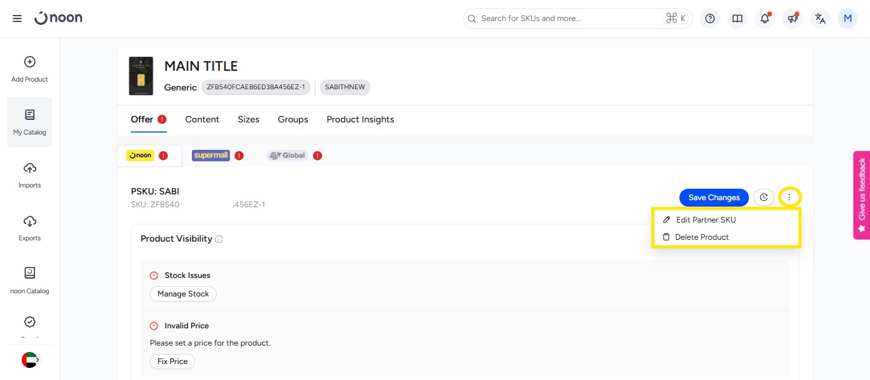The width and height of the screenshot is (870, 380).
Task: Open the user profile avatar M
Action: [x=848, y=18]
